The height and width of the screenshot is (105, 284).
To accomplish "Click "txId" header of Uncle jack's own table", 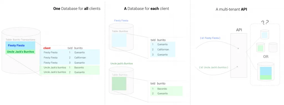I will point(153,83).
